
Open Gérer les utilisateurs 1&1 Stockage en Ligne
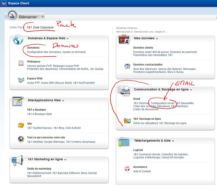pyautogui.click(x=160, y=123)
